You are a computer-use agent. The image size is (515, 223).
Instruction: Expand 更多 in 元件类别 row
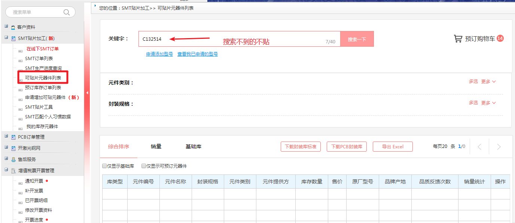488,81
